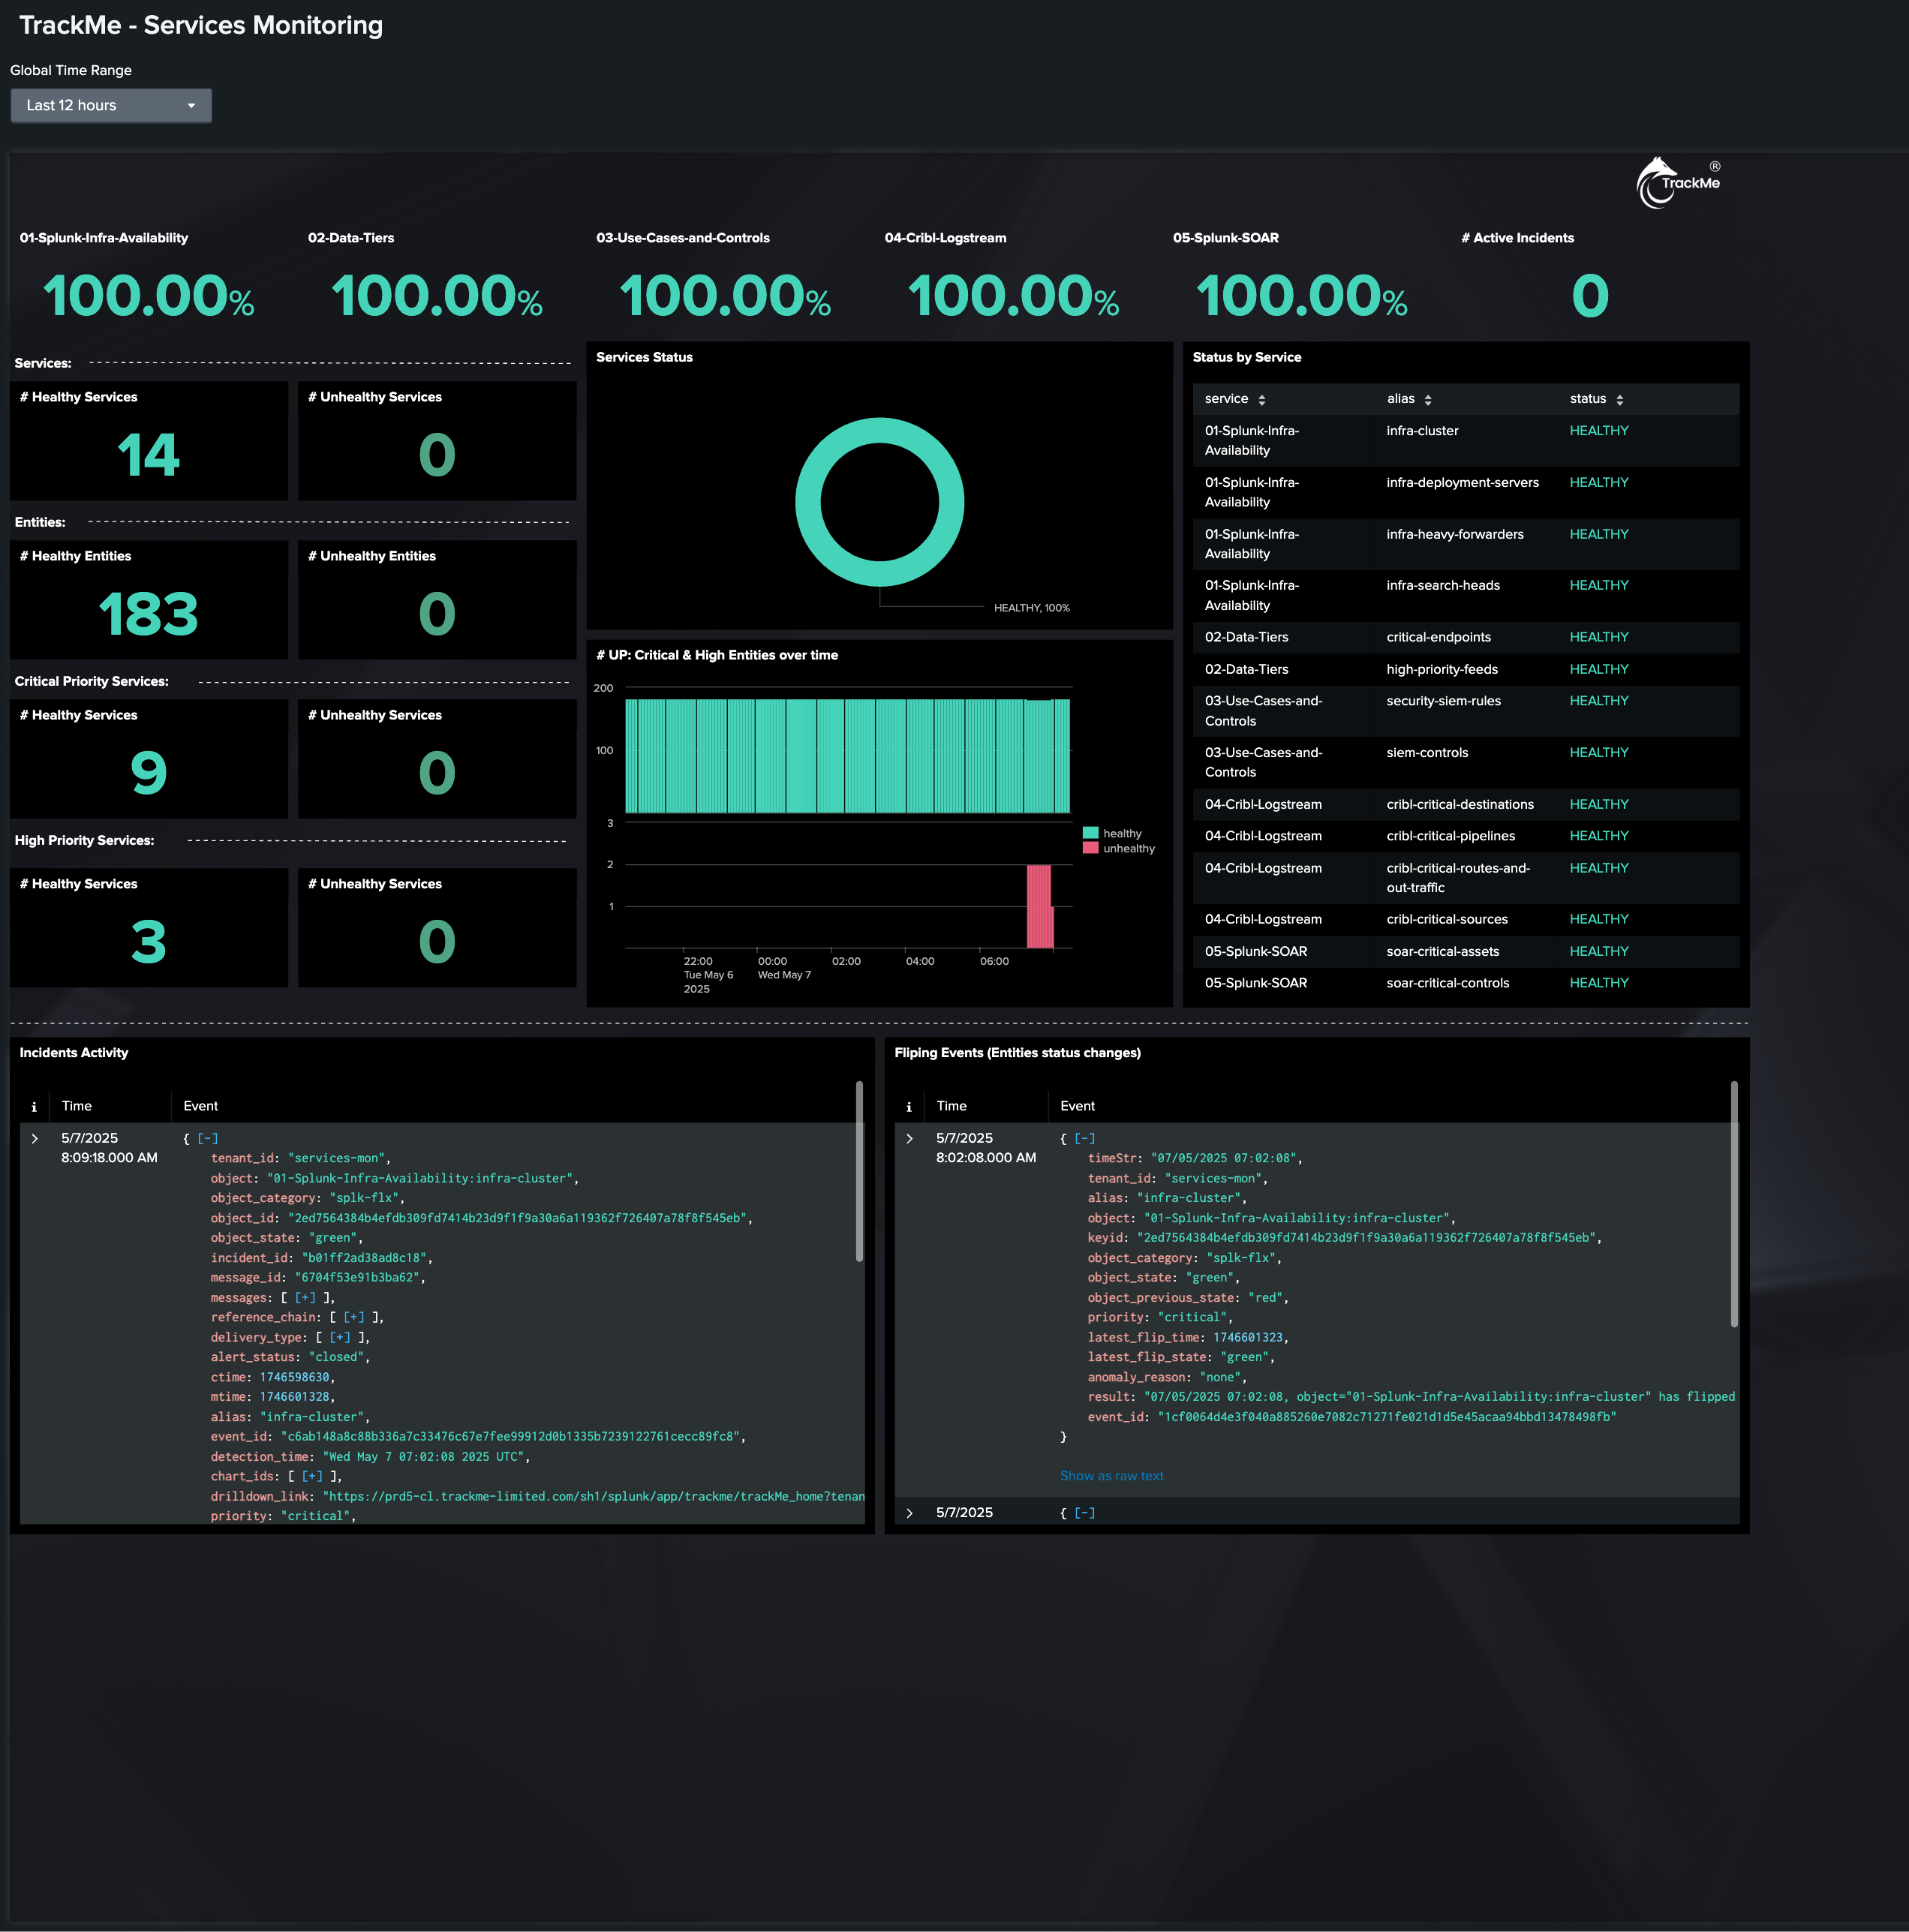Viewport: 1909px width, 1932px height.
Task: Sort table by status column
Action: tap(1596, 399)
